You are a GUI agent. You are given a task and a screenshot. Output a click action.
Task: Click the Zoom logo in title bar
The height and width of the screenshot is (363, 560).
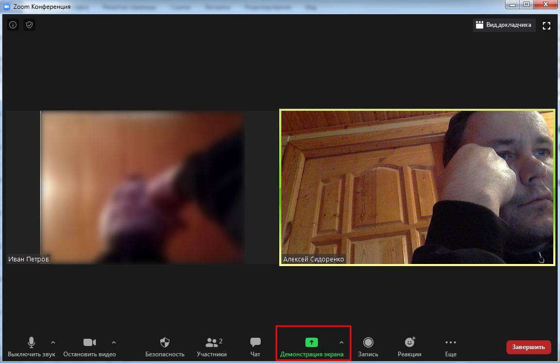coord(6,6)
